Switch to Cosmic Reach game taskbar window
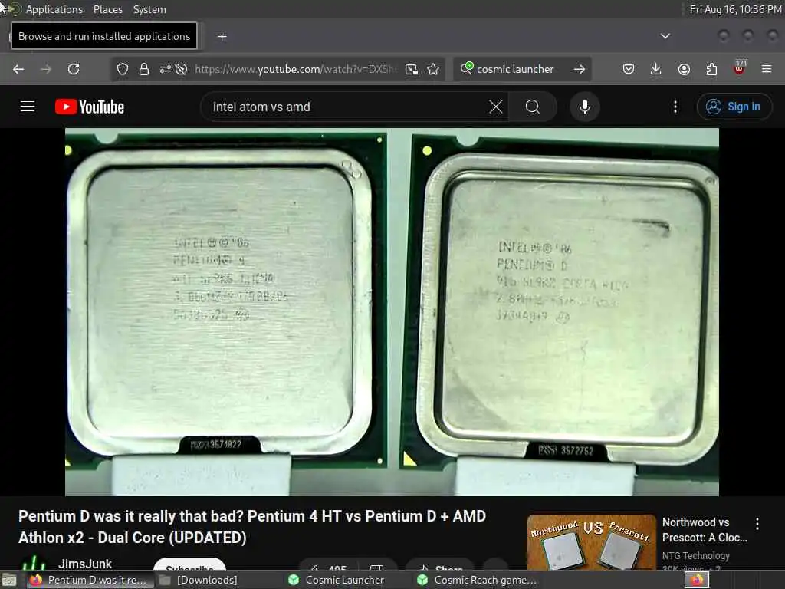Image resolution: width=785 pixels, height=589 pixels. point(477,580)
